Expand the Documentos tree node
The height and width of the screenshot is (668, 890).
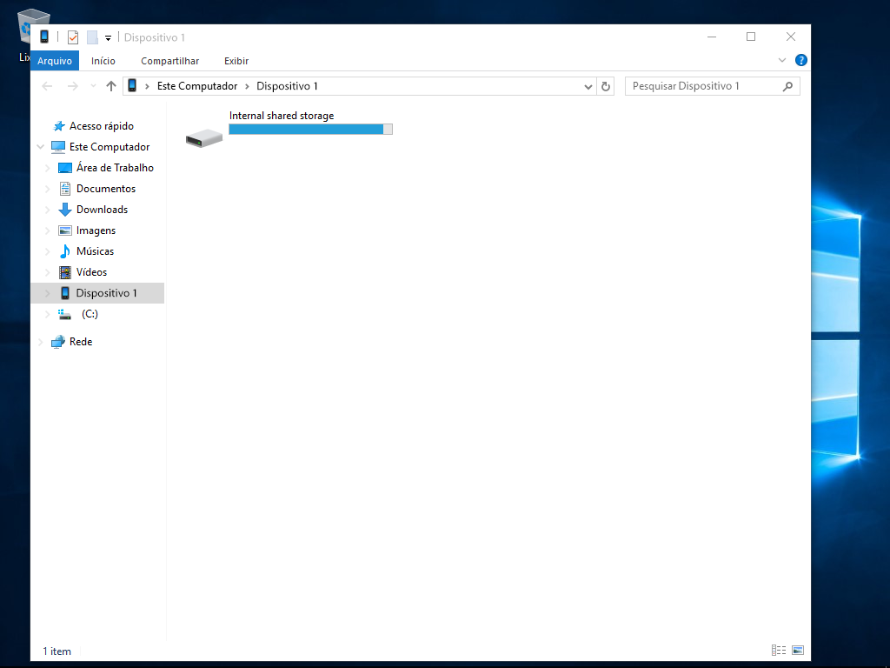tap(48, 189)
